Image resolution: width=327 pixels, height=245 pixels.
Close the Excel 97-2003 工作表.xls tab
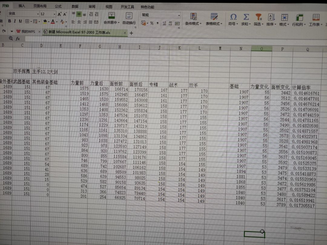125,33
